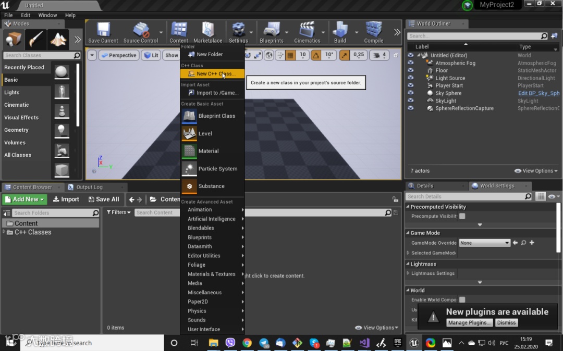Click the Import button in Content Browser
Viewport: 563px width, 351px height.
[66, 199]
